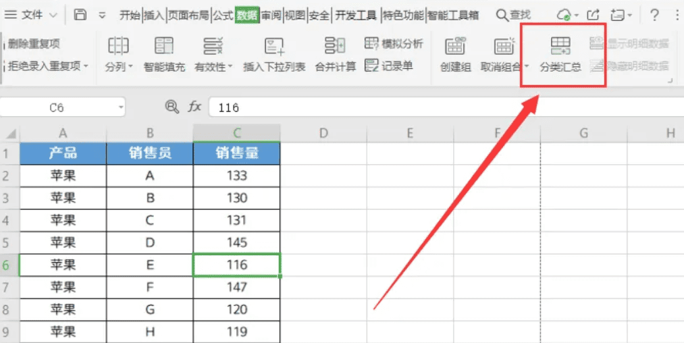This screenshot has height=343, width=684.
Task: Click the select-all corner triangle
Action: click(11, 133)
